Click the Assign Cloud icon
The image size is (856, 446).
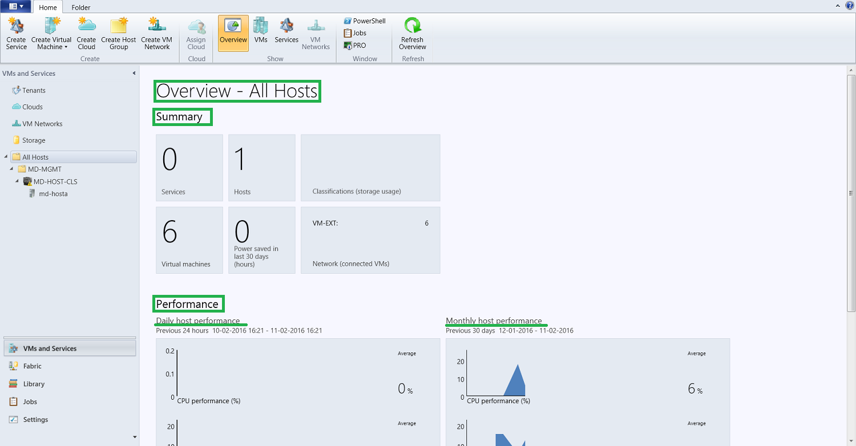(196, 33)
